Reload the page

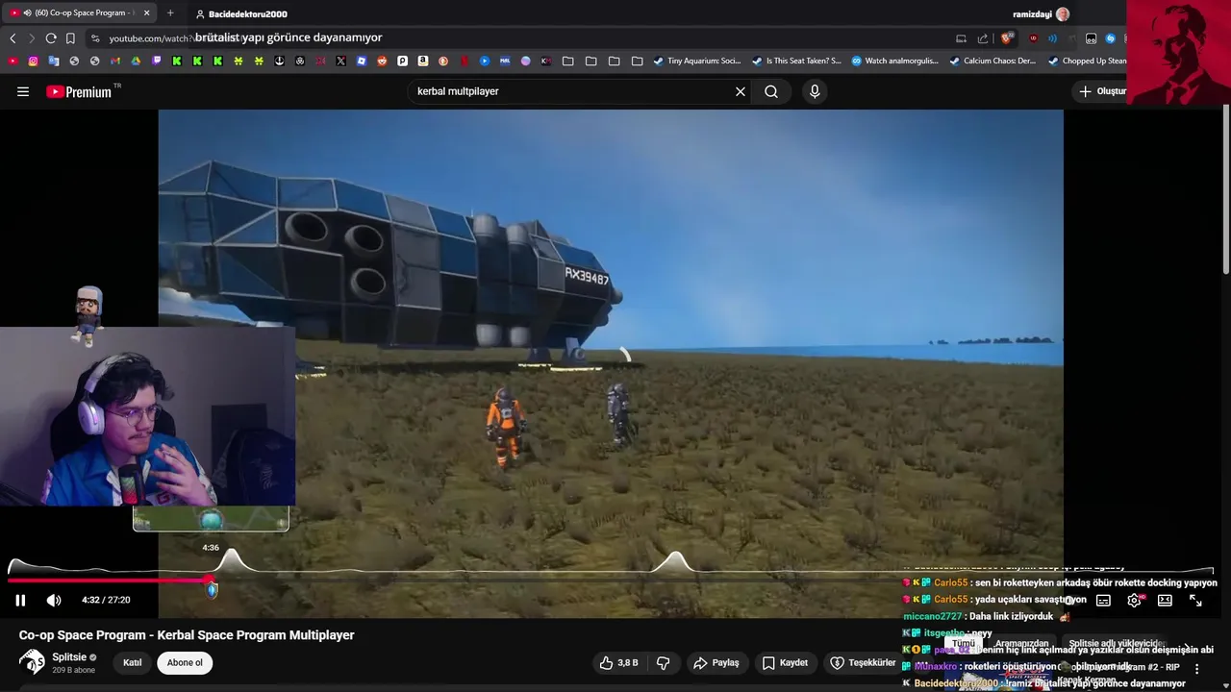pos(51,38)
